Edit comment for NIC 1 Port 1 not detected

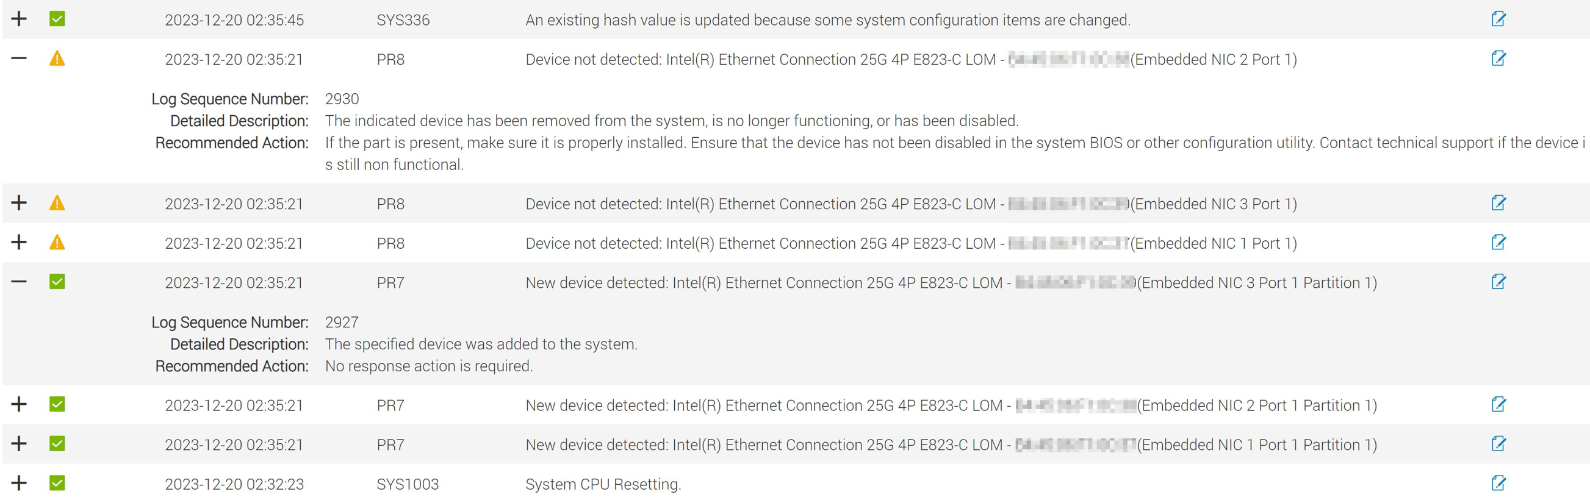[1498, 242]
